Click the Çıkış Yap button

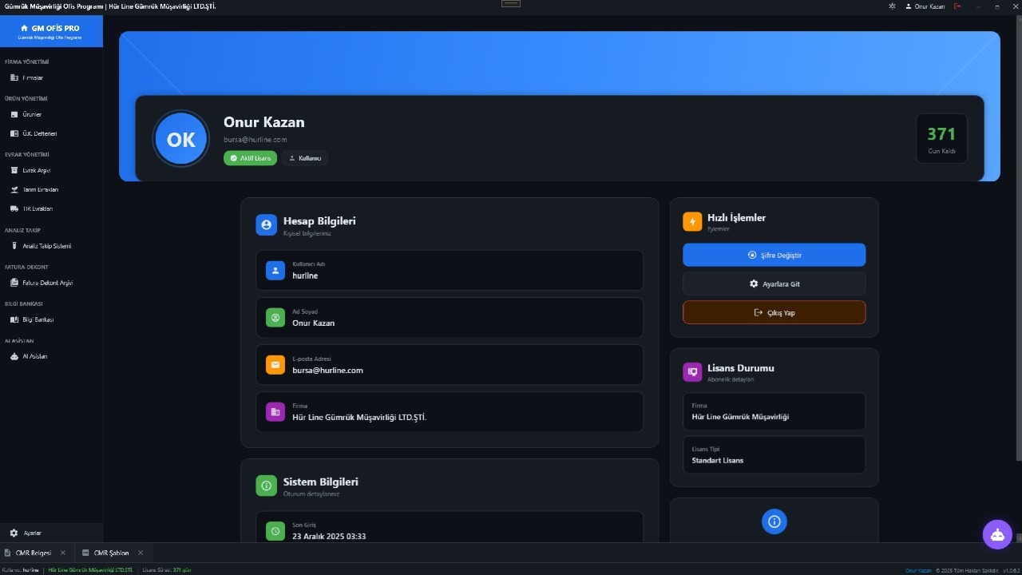coord(774,312)
